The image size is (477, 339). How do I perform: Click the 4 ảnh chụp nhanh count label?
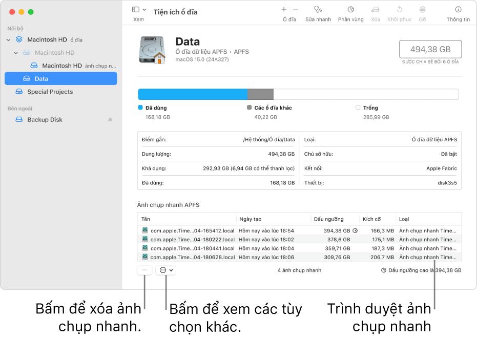pos(299,270)
